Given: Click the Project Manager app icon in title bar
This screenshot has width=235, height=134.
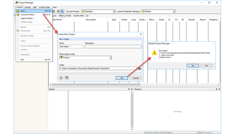Looking at the screenshot, I should point(16,2).
